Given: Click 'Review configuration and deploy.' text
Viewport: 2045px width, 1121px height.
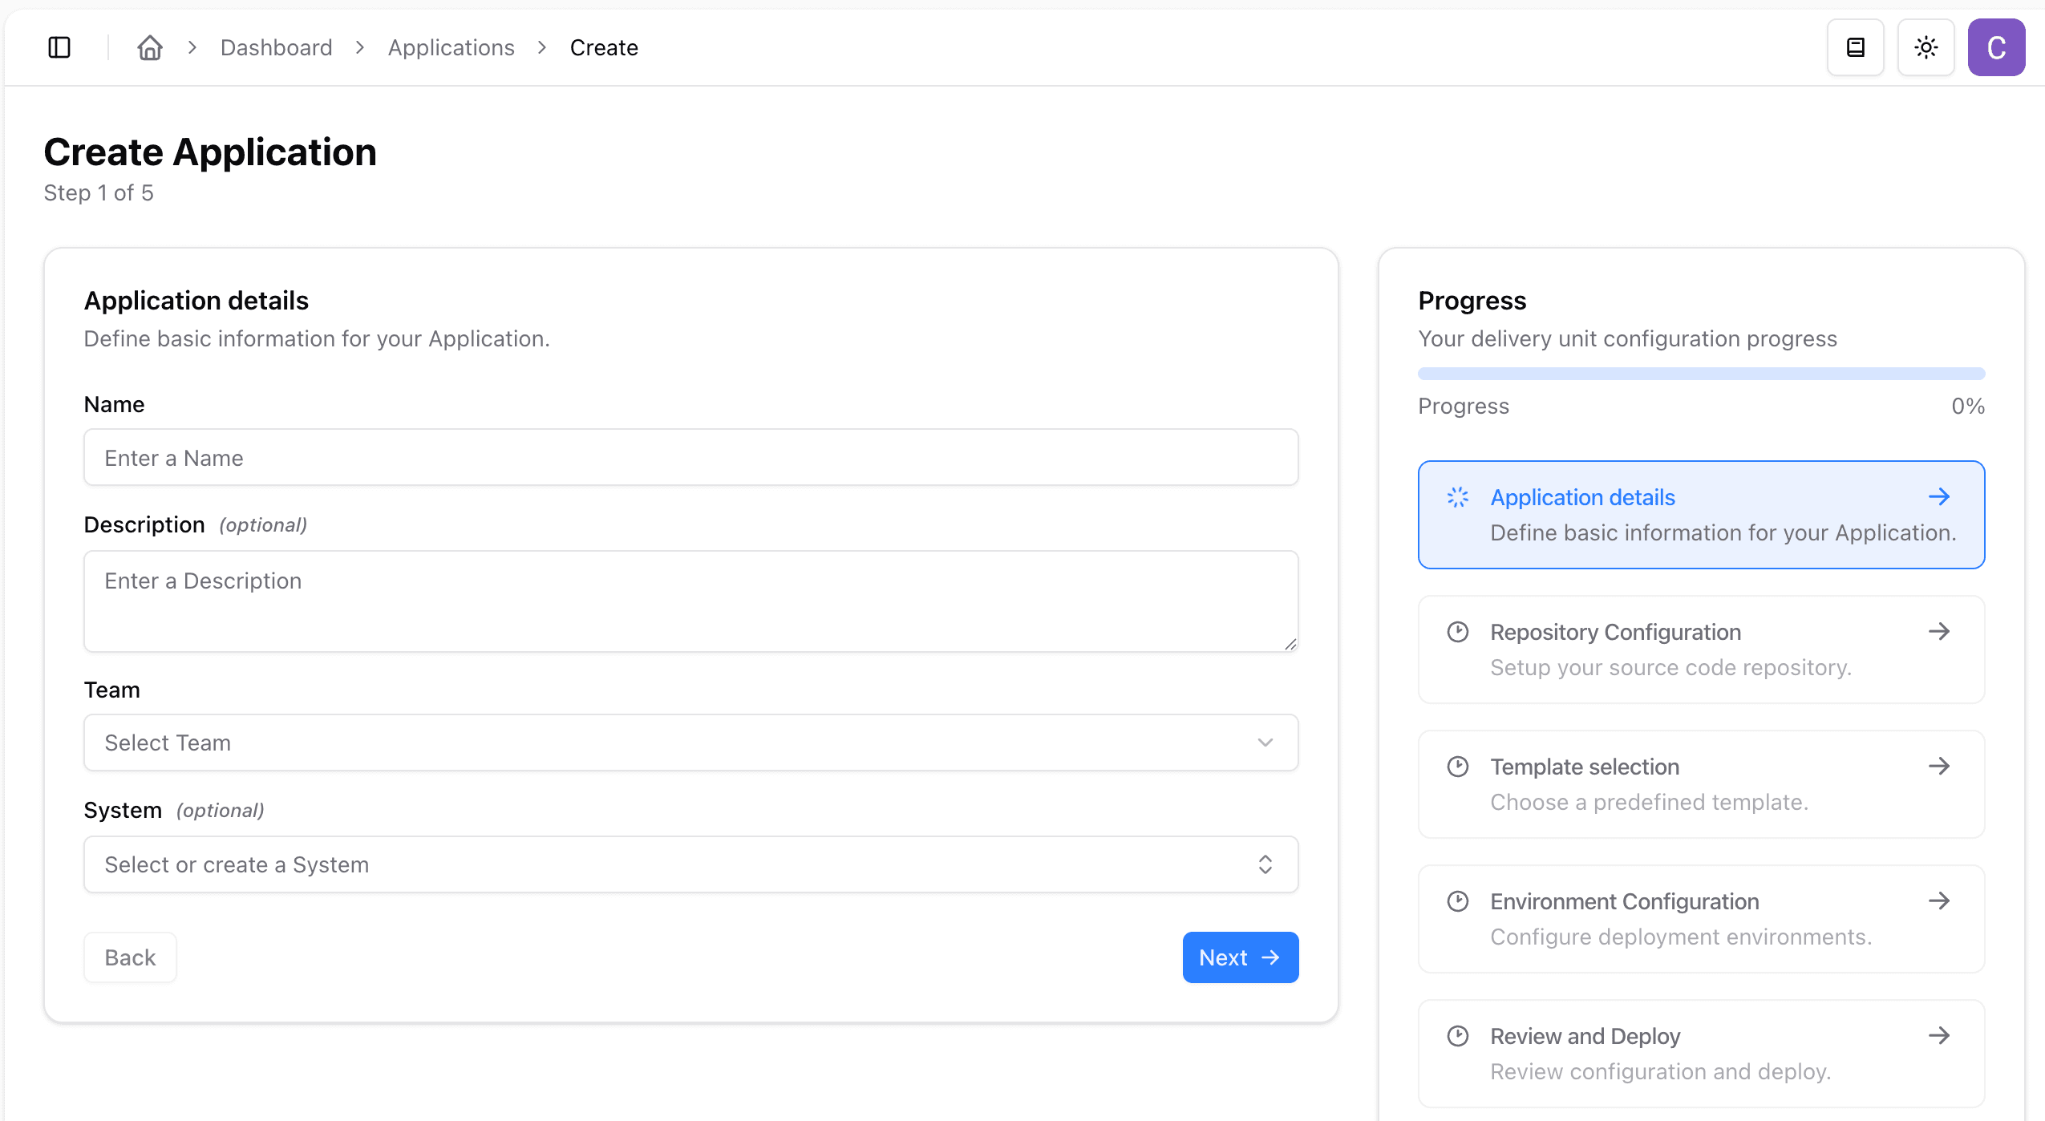Looking at the screenshot, I should coord(1661,1071).
